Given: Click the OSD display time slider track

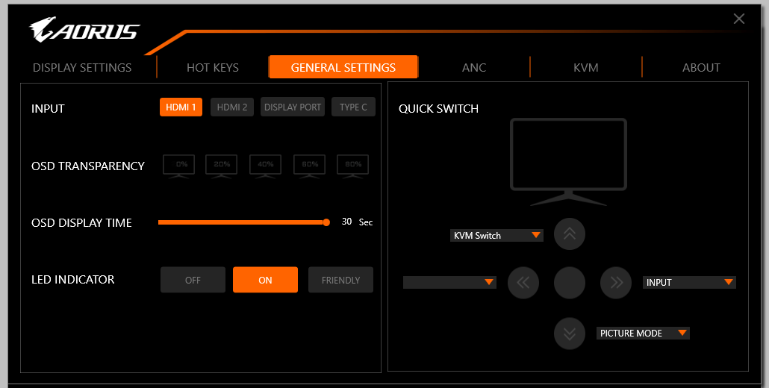Looking at the screenshot, I should click(x=243, y=222).
